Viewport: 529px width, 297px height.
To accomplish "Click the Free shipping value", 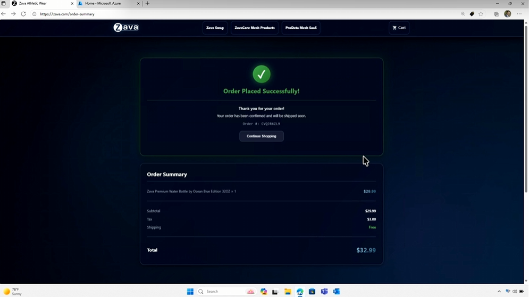I will (x=372, y=227).
